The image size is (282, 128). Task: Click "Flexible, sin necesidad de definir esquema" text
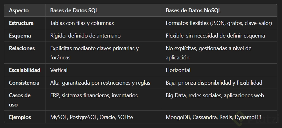(215, 36)
